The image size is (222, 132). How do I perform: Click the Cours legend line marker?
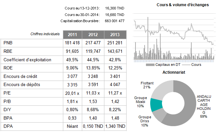point(186,65)
